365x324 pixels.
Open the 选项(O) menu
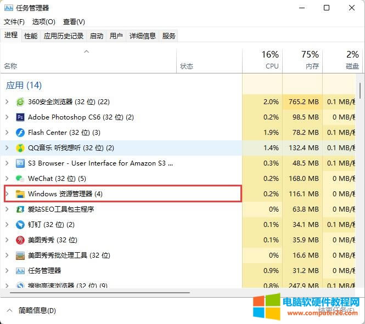44,22
